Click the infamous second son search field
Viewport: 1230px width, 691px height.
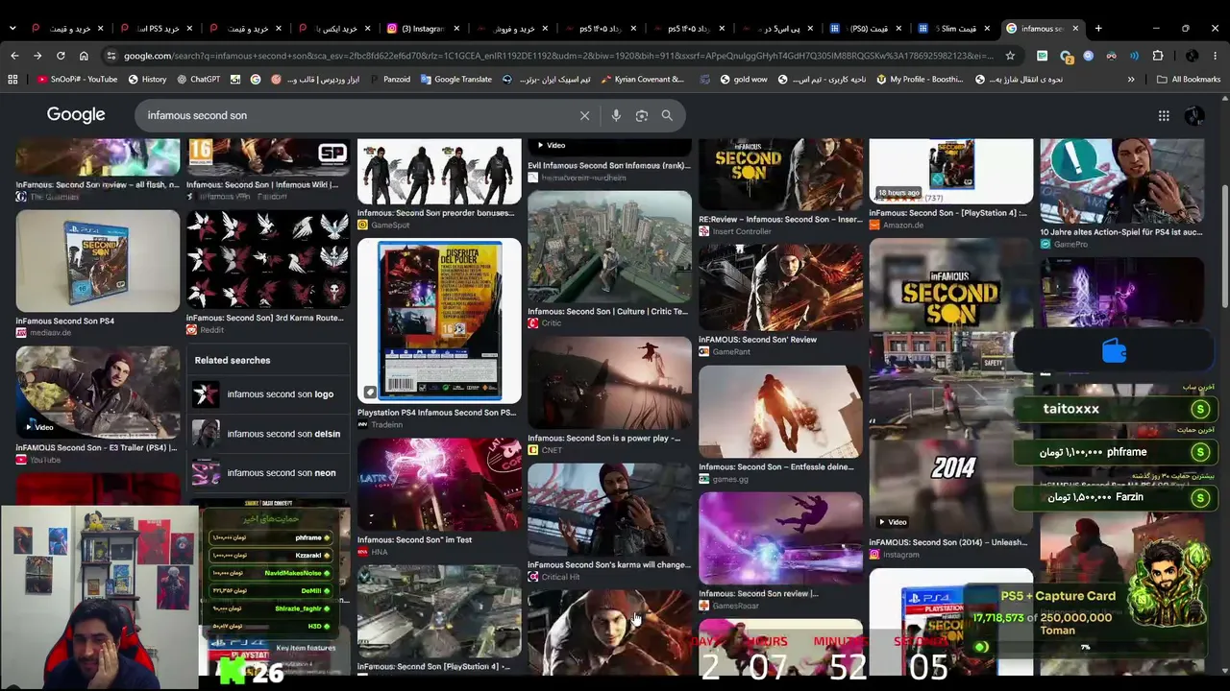(x=356, y=115)
